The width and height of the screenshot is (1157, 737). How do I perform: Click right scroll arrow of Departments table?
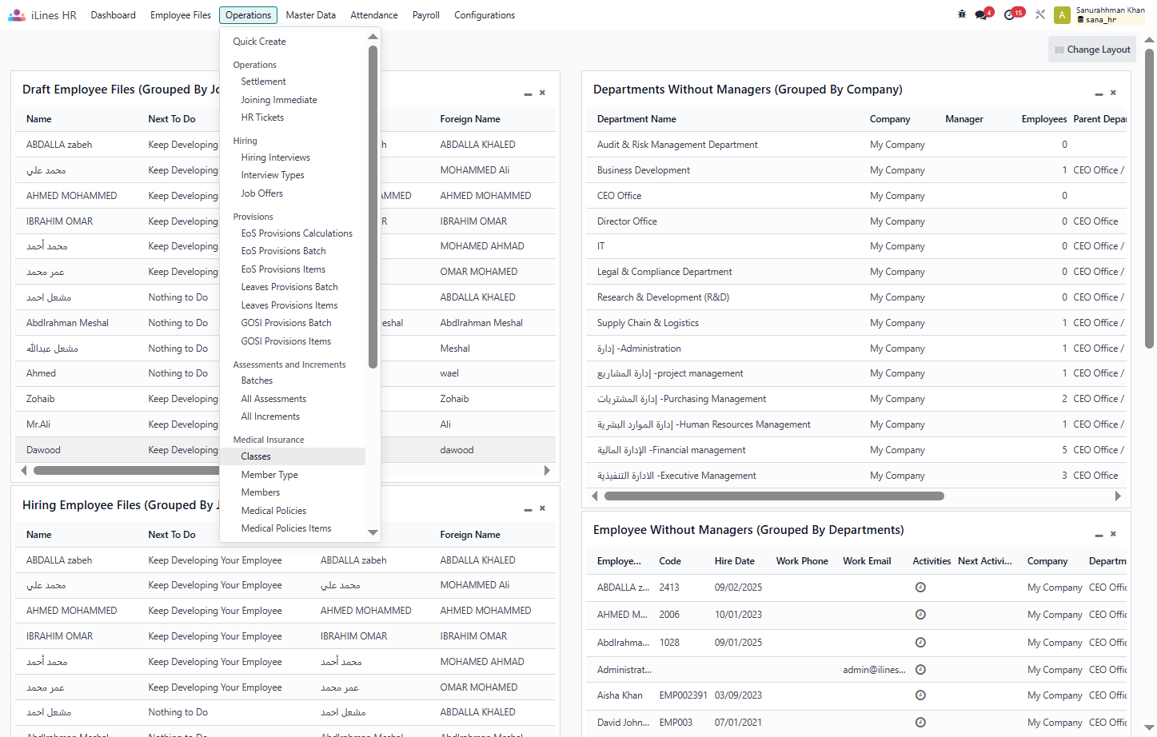coord(1118,496)
